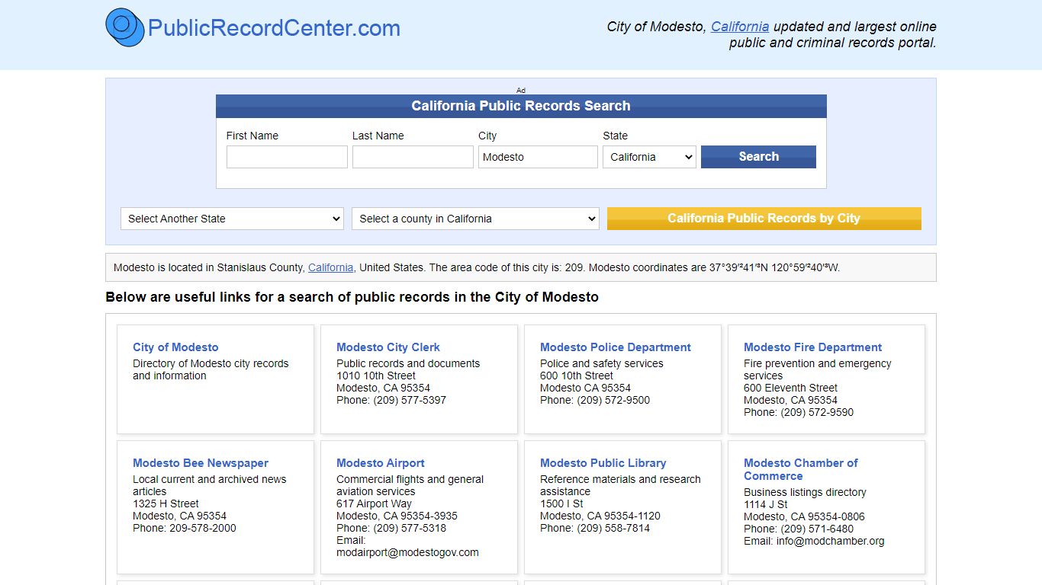Select Modesto Bee phone 209-578-2000
This screenshot has height=585, width=1042.
(x=202, y=528)
